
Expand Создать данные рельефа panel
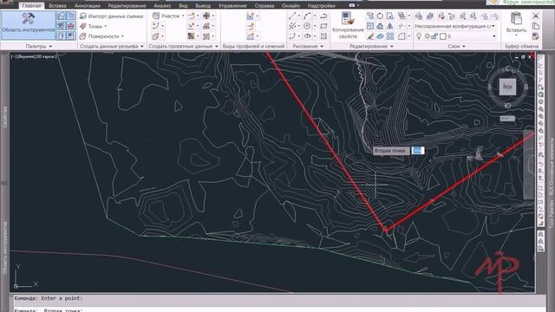point(112,46)
